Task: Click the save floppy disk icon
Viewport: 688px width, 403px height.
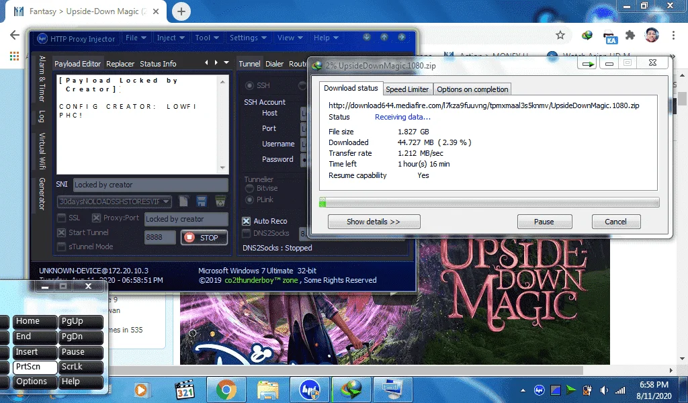Action: 202,201
